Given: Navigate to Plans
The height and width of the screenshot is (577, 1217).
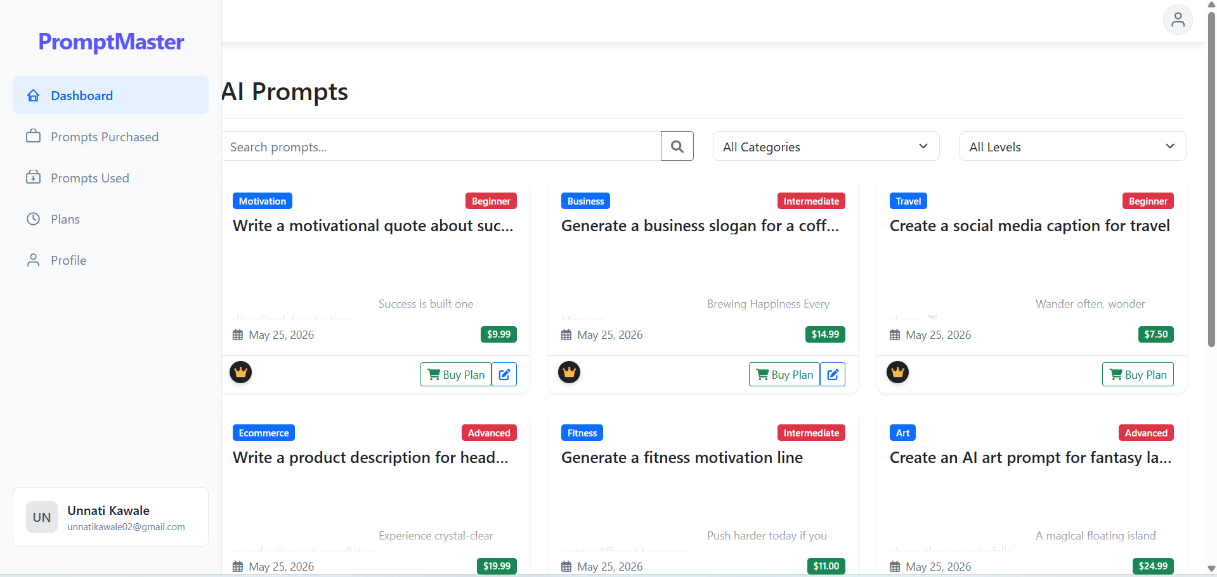Looking at the screenshot, I should coord(110,219).
